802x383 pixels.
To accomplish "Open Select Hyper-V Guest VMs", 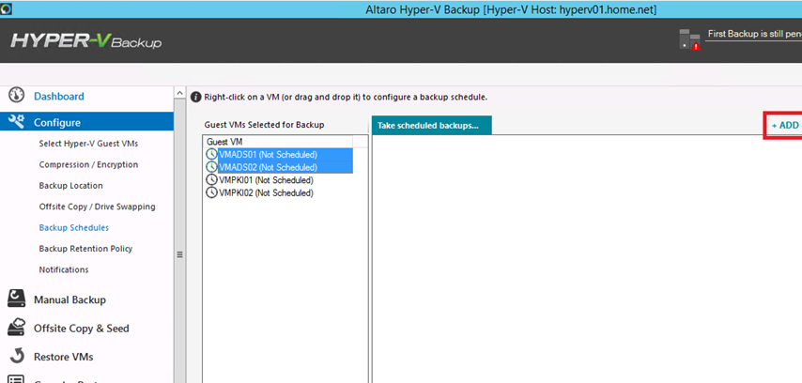I will 88,144.
